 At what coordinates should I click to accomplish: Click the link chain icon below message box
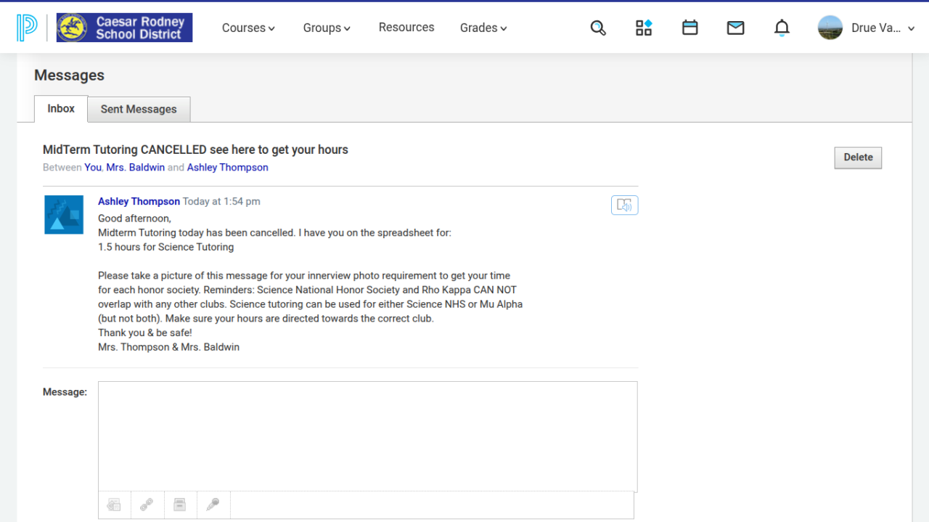point(147,505)
